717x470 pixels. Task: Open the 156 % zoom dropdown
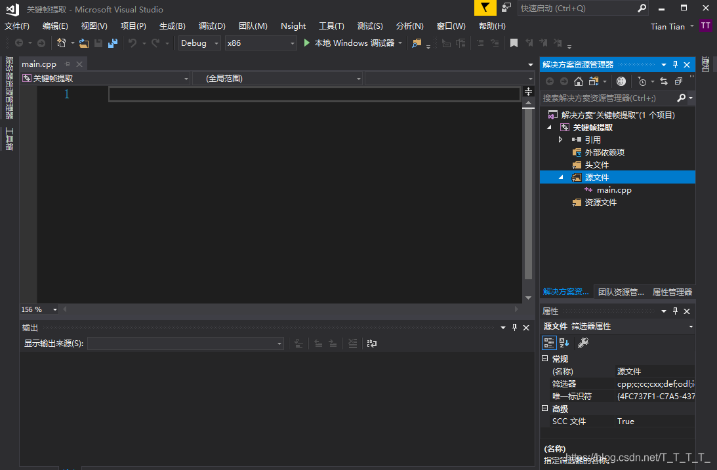(x=39, y=309)
